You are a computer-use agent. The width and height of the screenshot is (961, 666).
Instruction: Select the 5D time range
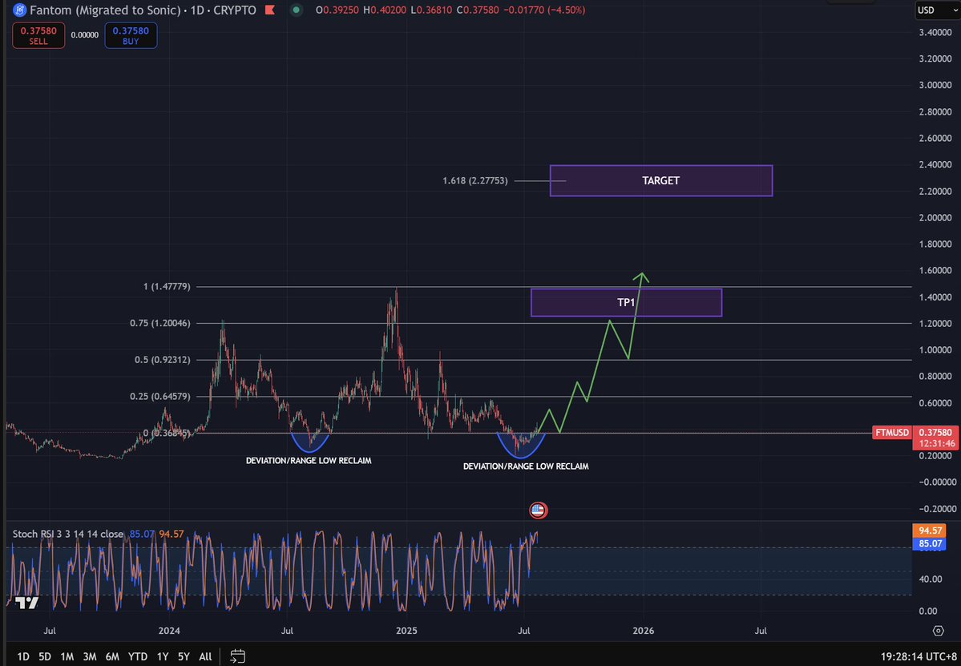pos(45,656)
